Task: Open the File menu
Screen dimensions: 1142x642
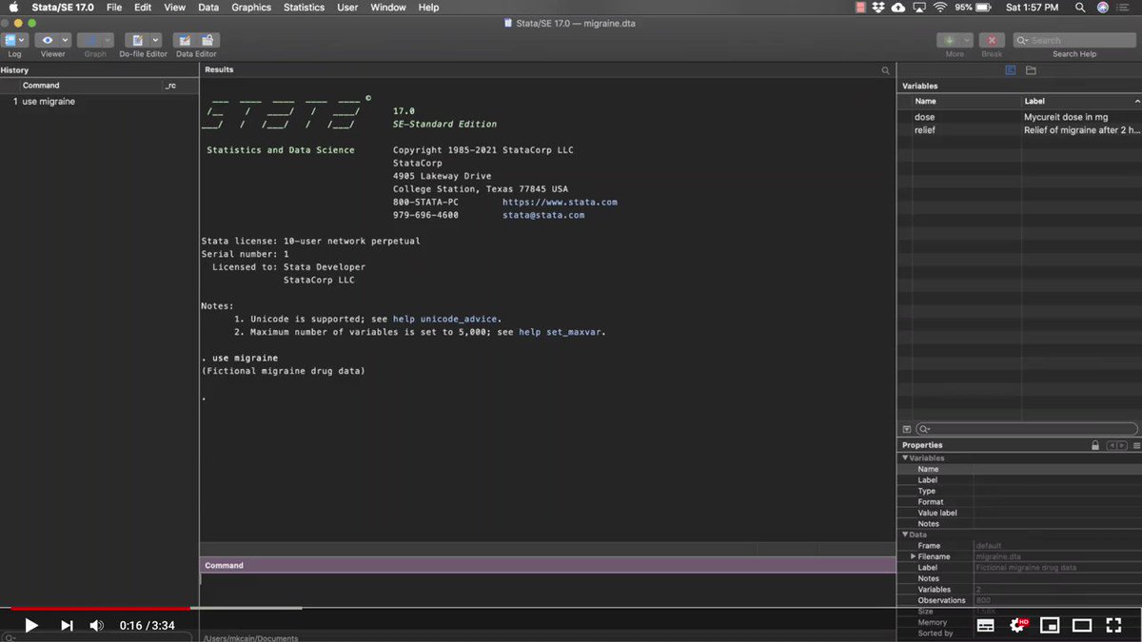Action: (x=114, y=7)
